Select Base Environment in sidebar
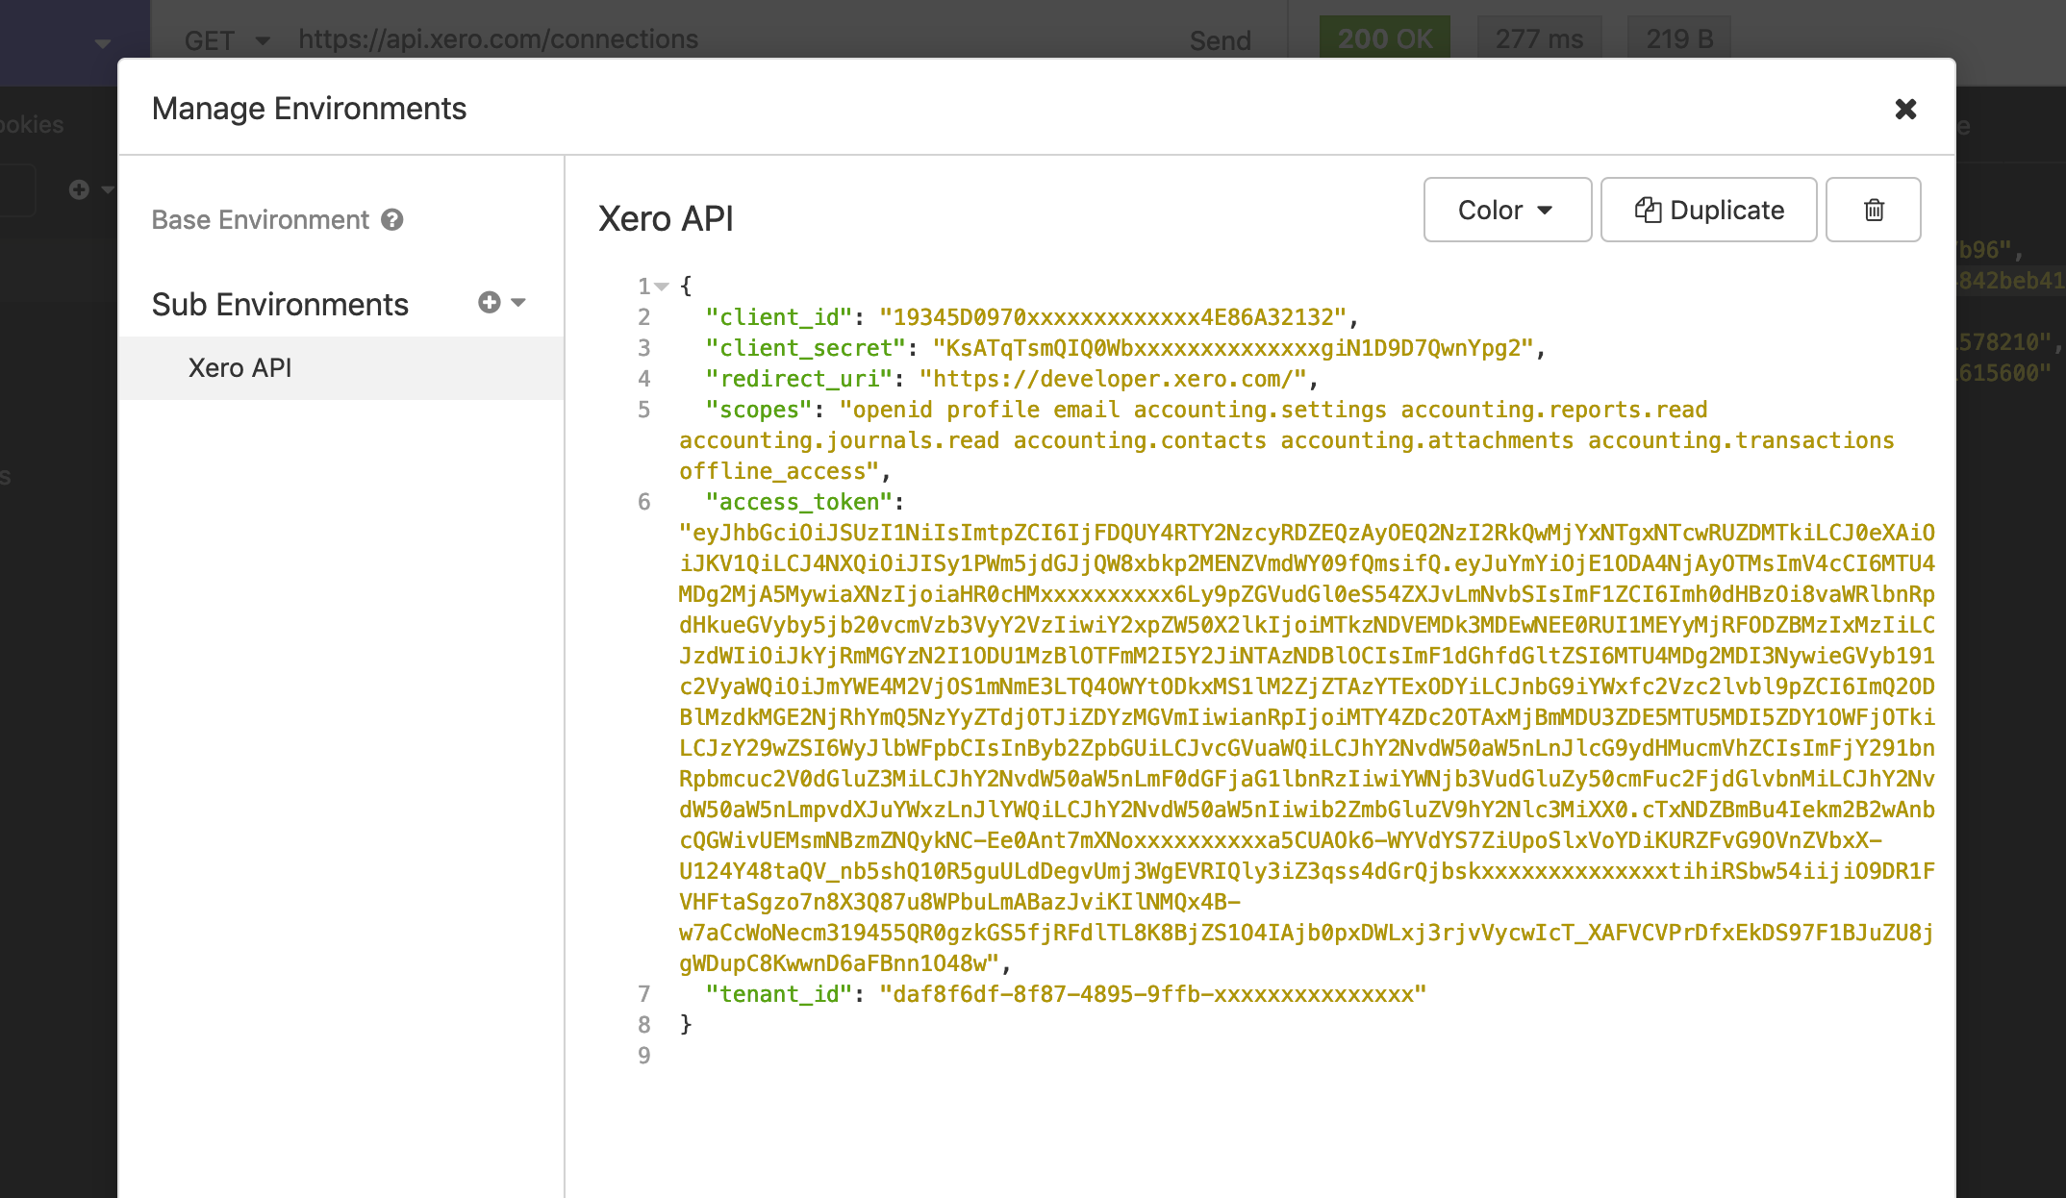The width and height of the screenshot is (2066, 1198). (260, 220)
